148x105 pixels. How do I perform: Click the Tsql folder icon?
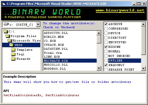click(13, 54)
